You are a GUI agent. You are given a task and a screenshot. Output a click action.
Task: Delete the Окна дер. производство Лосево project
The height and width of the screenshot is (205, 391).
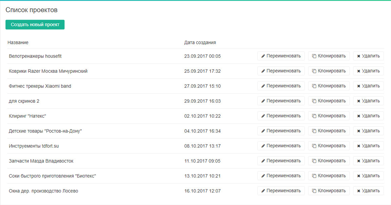[x=368, y=191]
